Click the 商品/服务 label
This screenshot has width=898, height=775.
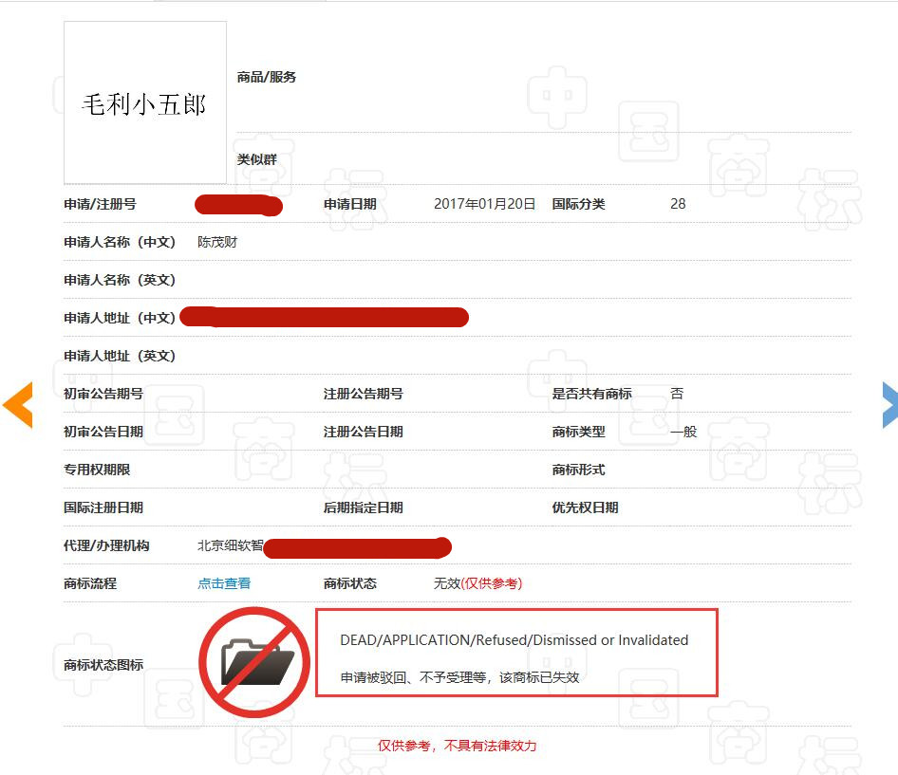[x=267, y=77]
